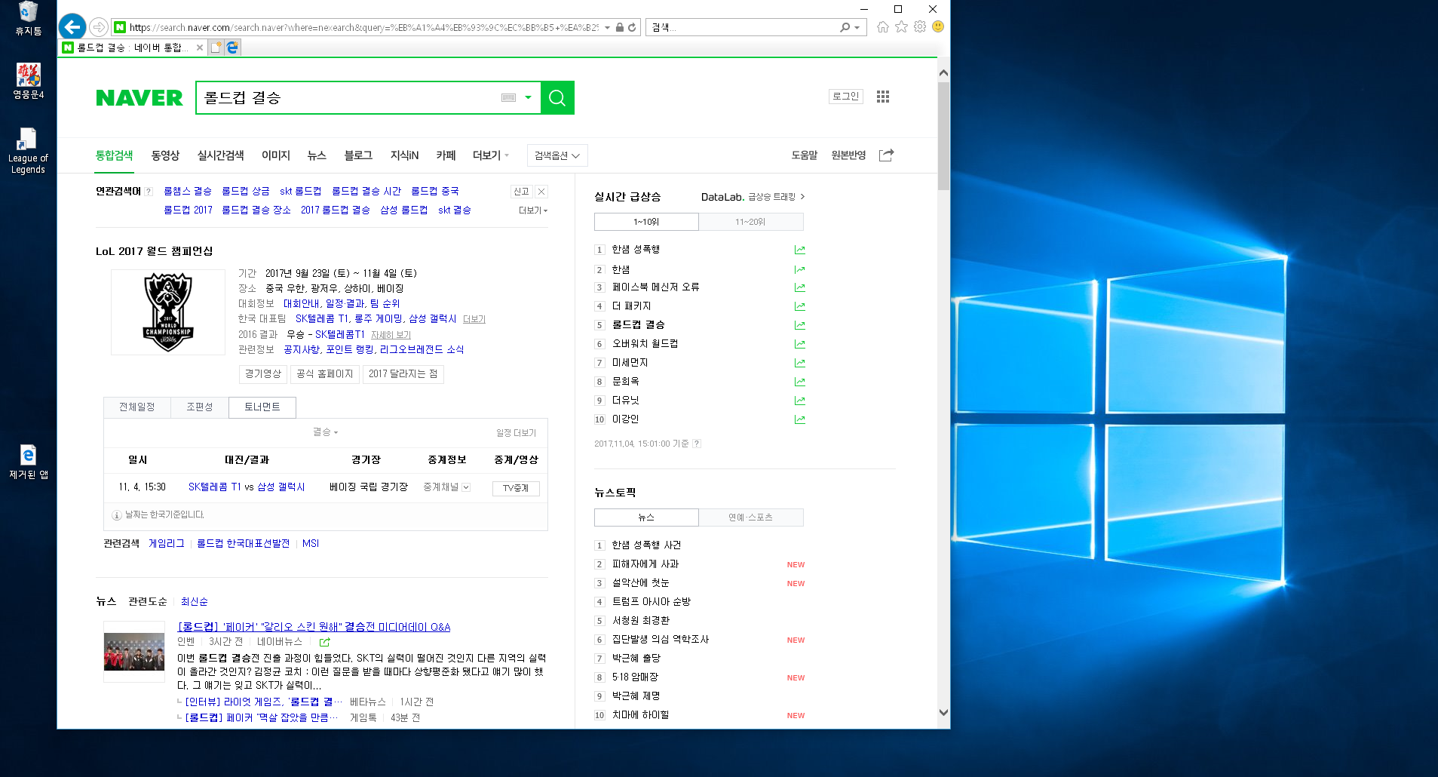Refresh the page with the reload icon

632,27
